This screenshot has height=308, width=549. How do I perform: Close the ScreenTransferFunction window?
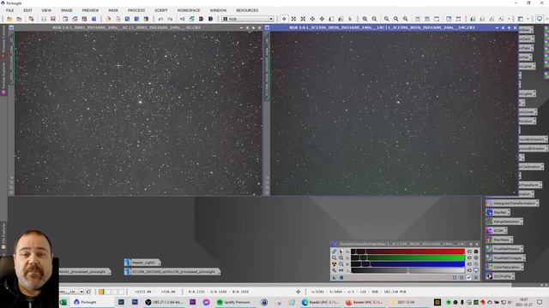pyautogui.click(x=477, y=244)
